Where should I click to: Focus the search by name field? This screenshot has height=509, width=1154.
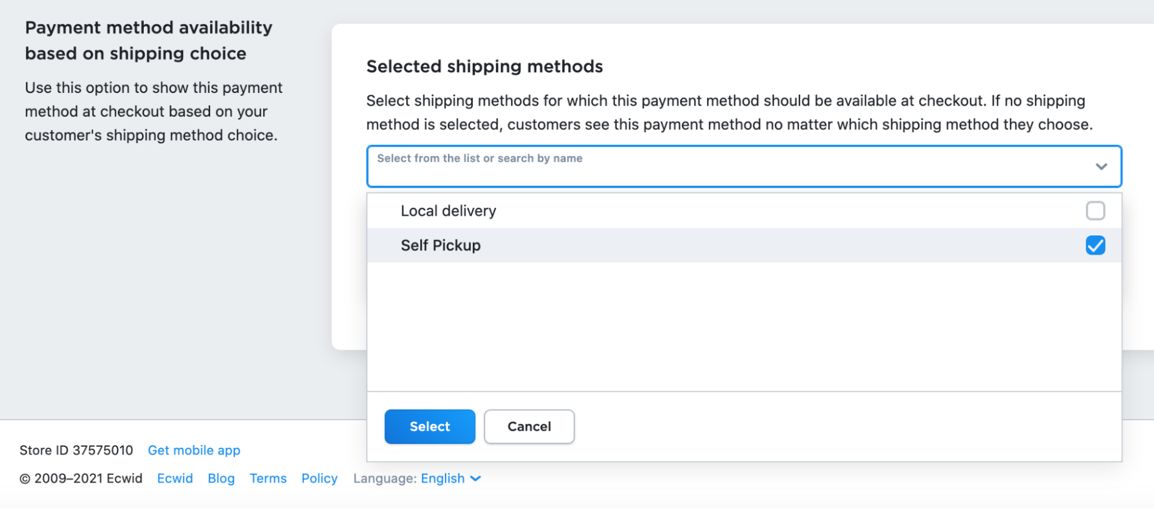pyautogui.click(x=693, y=167)
